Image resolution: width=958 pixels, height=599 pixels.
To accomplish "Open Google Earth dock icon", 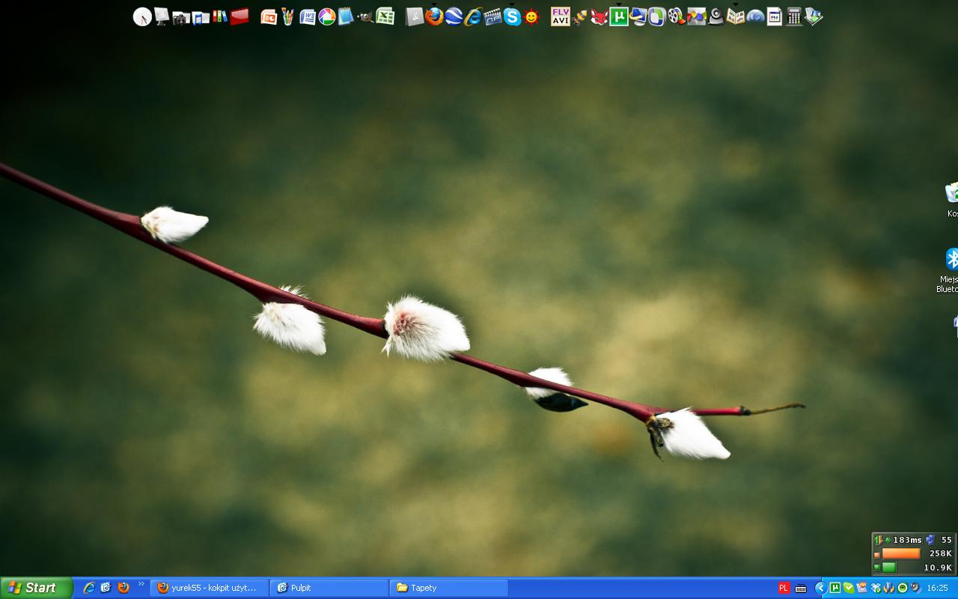I will coord(454,16).
